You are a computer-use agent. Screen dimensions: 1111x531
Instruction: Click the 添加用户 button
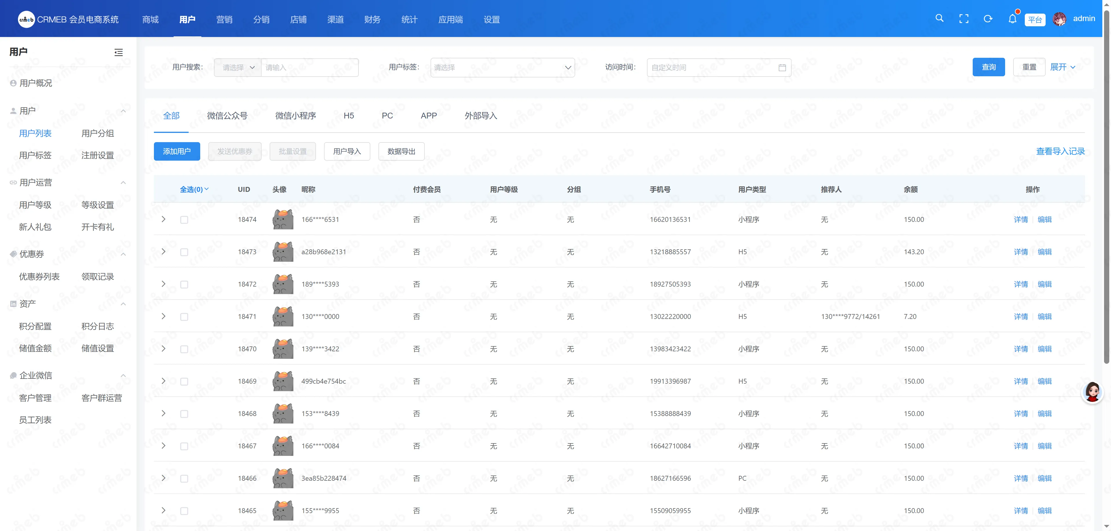pos(177,152)
